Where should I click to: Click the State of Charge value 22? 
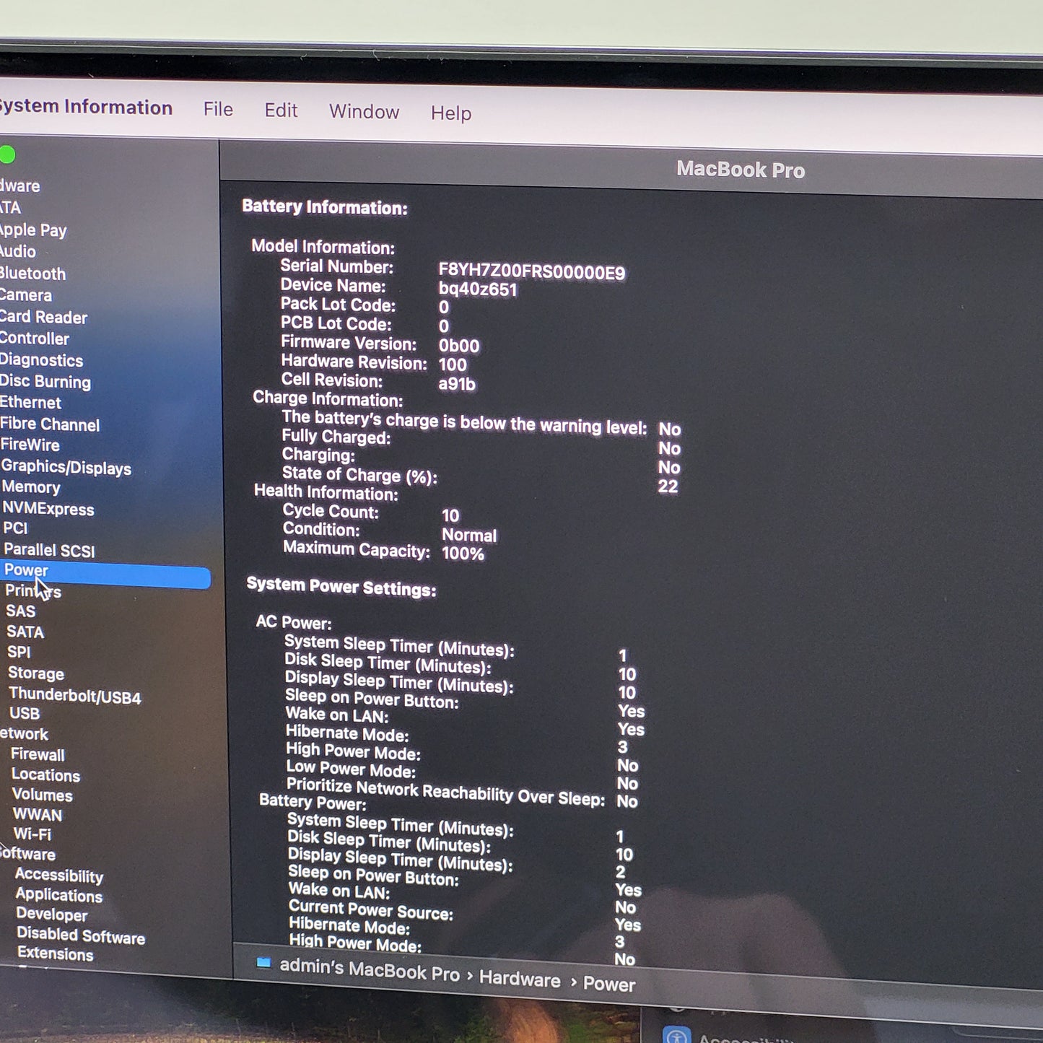(x=668, y=486)
